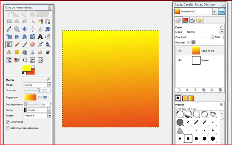Toggle the gradient reverse checkbox
The height and width of the screenshot is (145, 232).
point(40,98)
